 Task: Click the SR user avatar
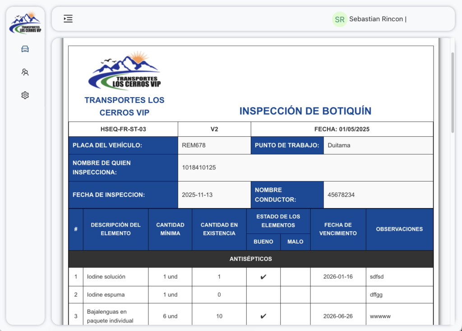pos(340,19)
